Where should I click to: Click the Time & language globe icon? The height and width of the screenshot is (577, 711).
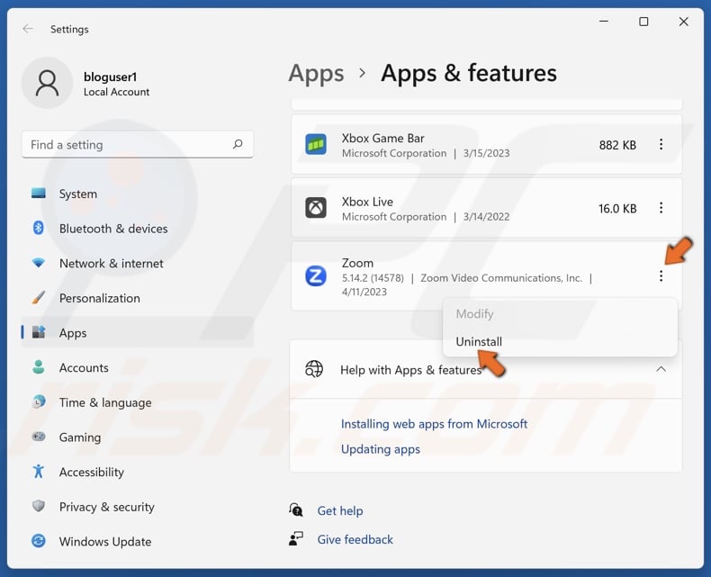(x=39, y=401)
